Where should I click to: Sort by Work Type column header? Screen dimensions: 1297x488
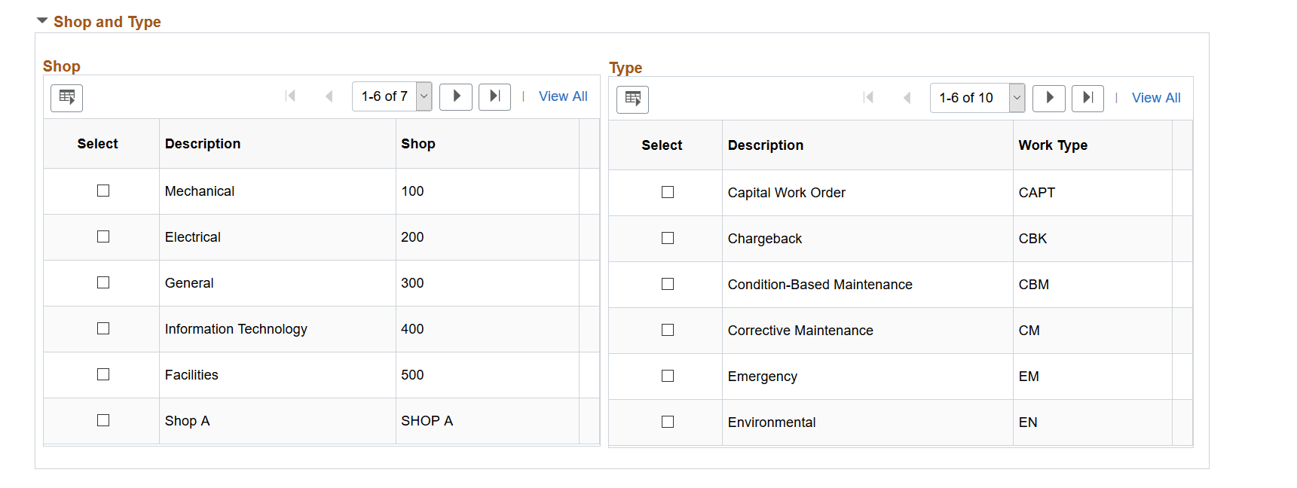tap(1053, 145)
